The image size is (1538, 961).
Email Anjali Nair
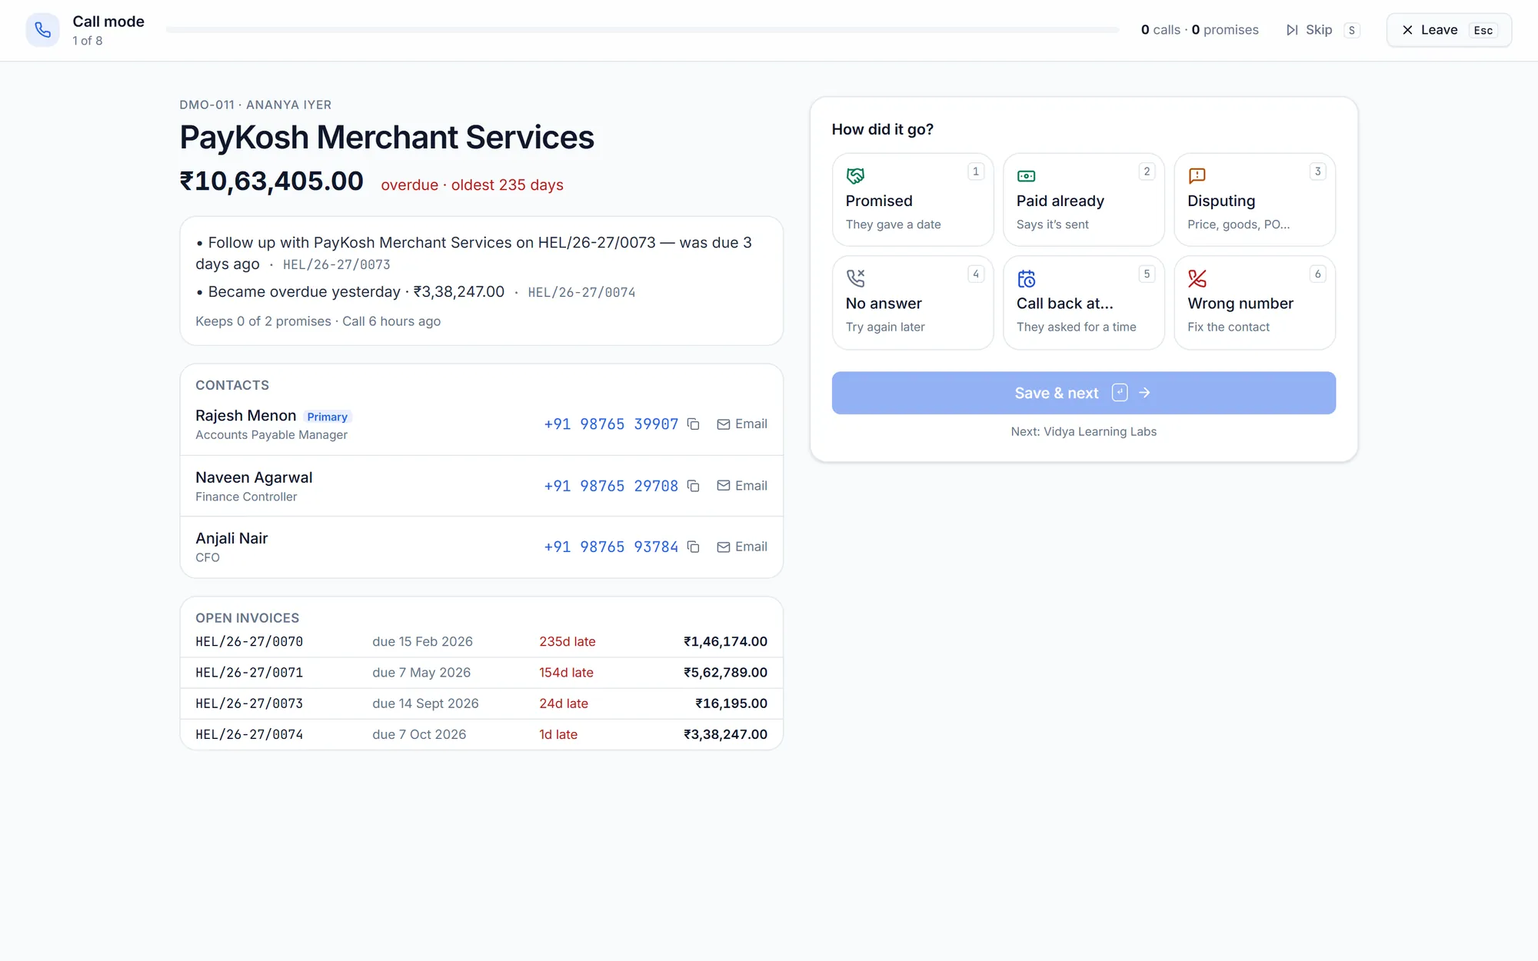coord(742,547)
